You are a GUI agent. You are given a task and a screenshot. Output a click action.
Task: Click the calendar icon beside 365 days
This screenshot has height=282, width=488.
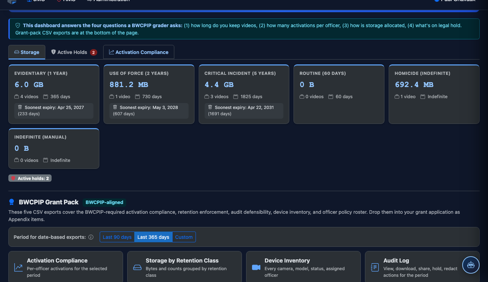(46, 96)
